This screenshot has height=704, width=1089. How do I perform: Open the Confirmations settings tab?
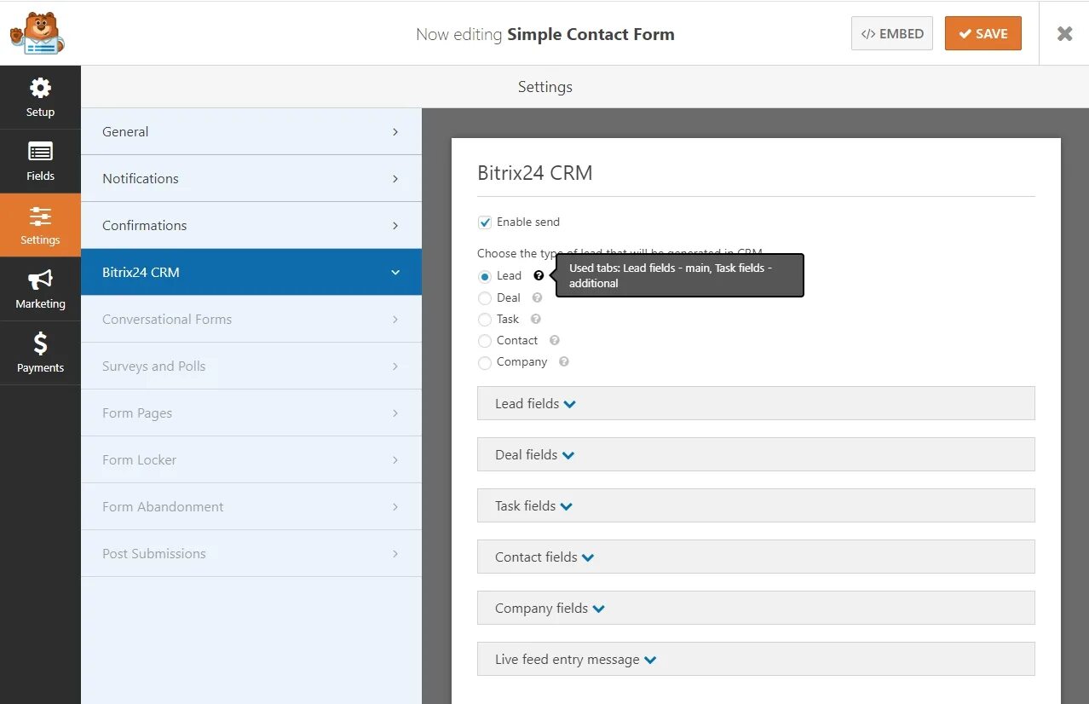[251, 225]
